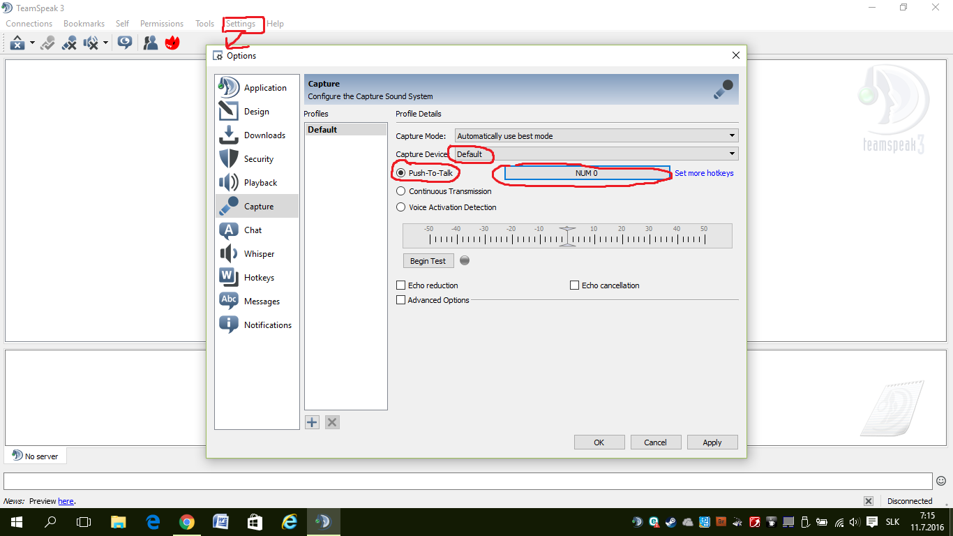Click the voice activation level slider handle

(567, 236)
